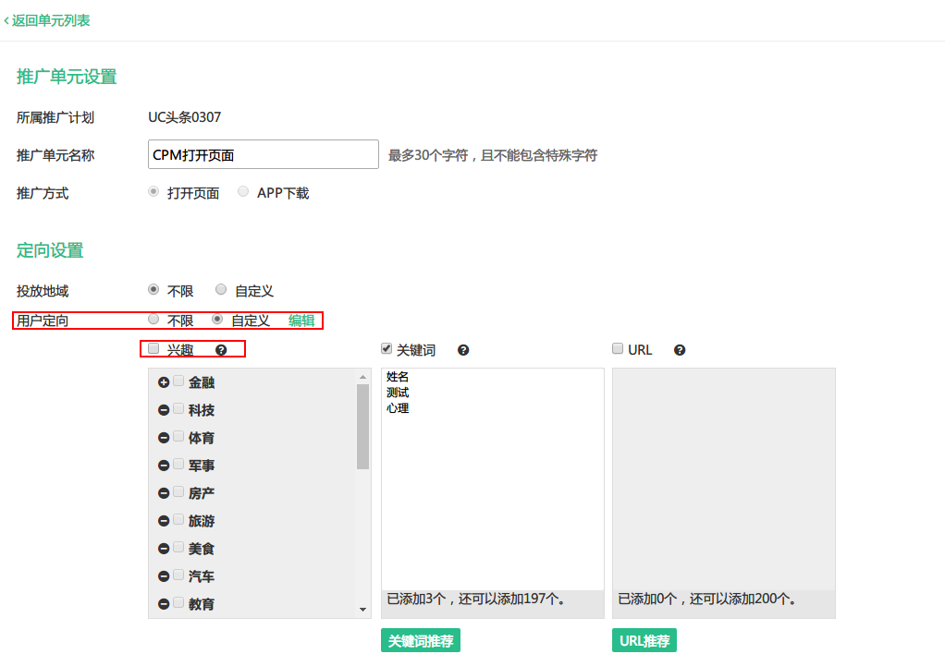Viewport: 945px width, 666px height.
Task: Collapse the 汽车 category minus icon
Action: click(x=164, y=576)
